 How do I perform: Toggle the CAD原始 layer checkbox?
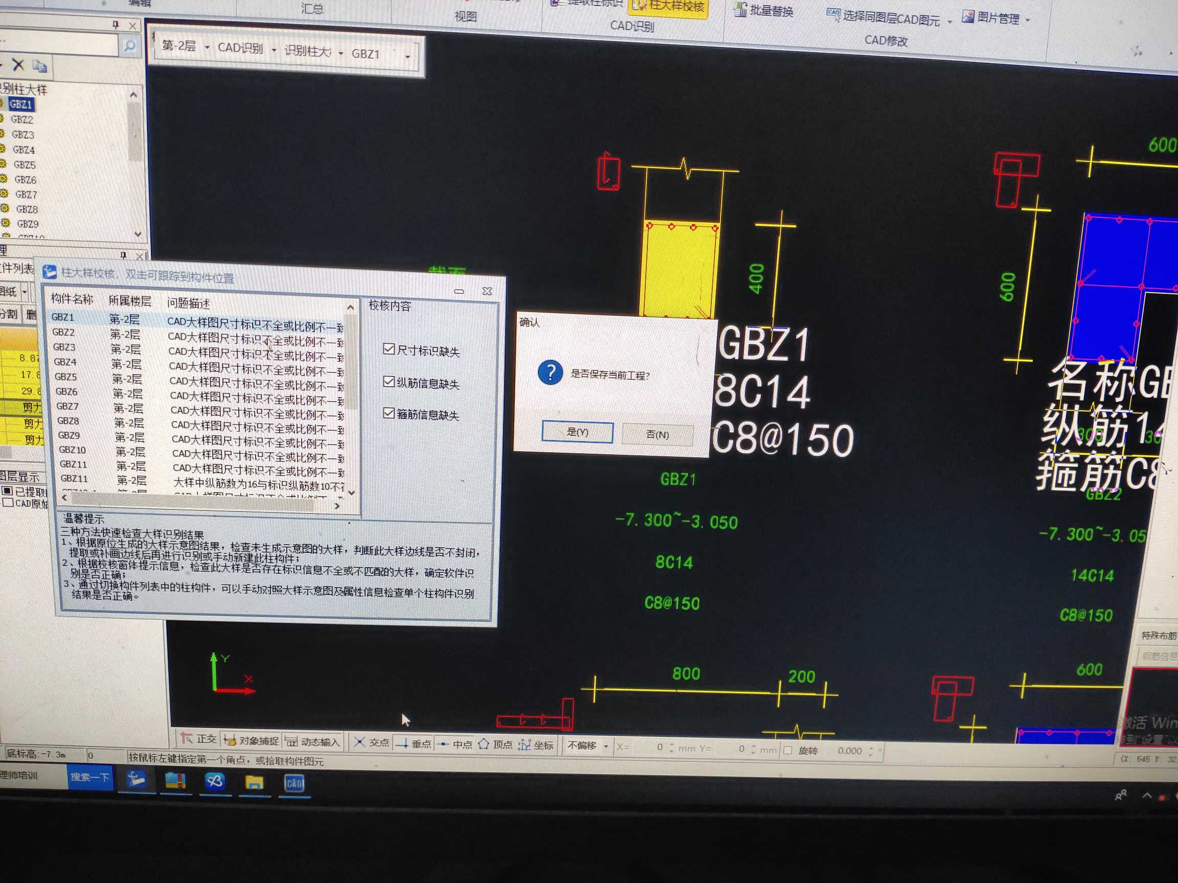point(8,502)
